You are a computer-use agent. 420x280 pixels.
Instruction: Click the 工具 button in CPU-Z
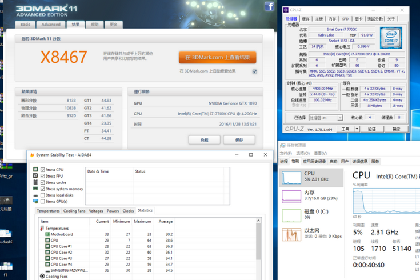pos(345,129)
